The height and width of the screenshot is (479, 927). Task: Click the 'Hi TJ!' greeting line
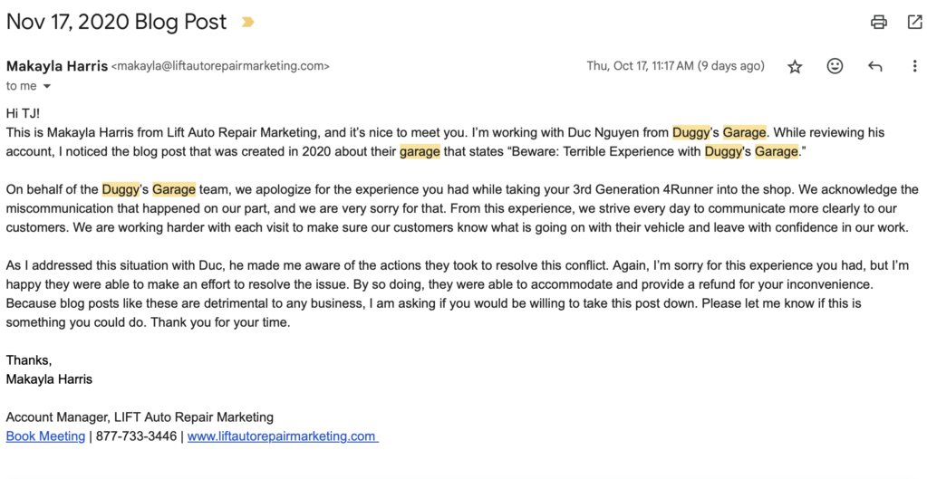pos(23,113)
